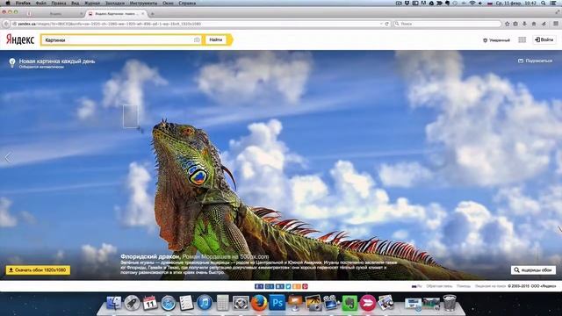Show the previous daily wallpaper arrow
Image resolution: width=562 pixels, height=316 pixels.
(8, 157)
